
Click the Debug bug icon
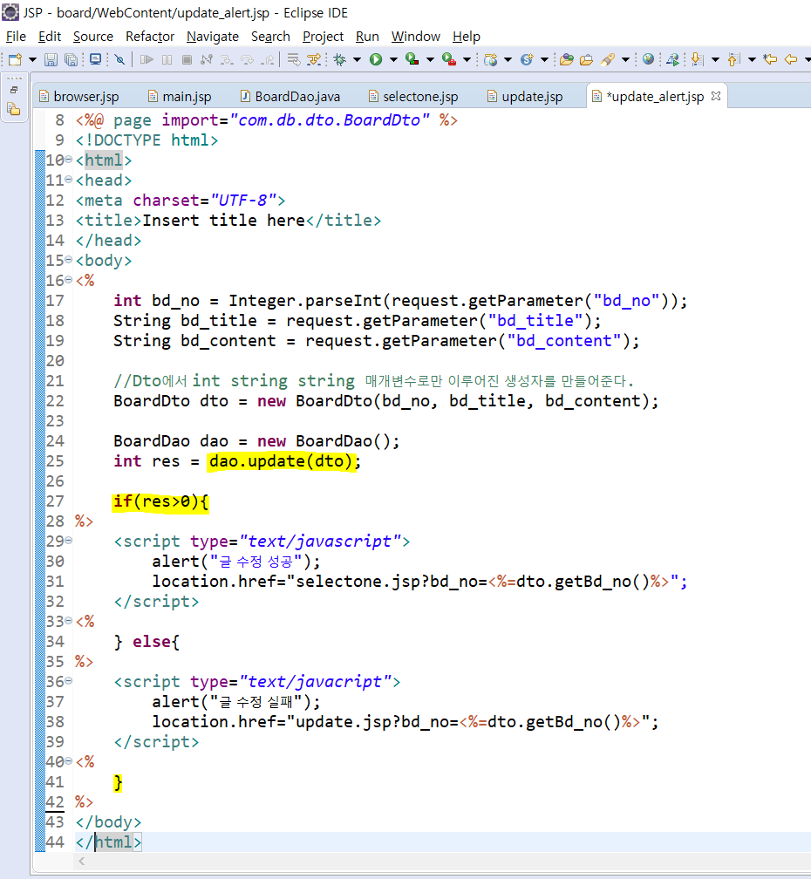(339, 59)
